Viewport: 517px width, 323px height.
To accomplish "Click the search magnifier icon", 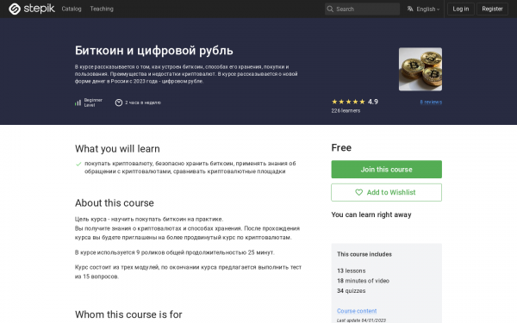I will 330,9.
